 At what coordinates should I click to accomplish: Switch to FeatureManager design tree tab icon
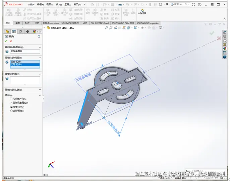pyautogui.click(x=7, y=31)
